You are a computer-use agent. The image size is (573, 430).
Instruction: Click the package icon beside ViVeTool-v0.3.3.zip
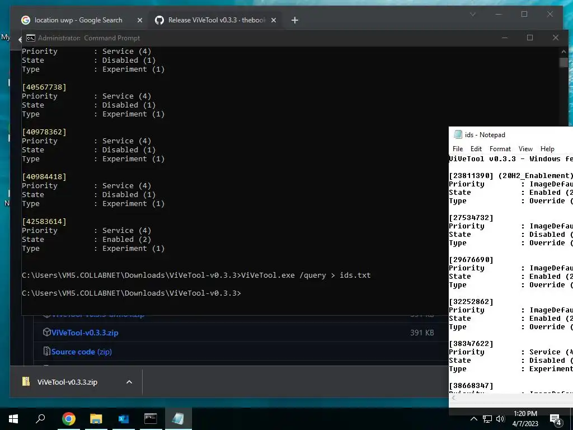[x=46, y=333]
